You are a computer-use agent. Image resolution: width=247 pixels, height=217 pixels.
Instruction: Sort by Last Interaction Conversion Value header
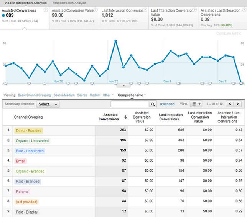200,117
